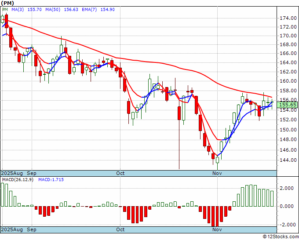The image size is (299, 240).
Task: Click the EMA(7) legend label
Action: pos(89,9)
